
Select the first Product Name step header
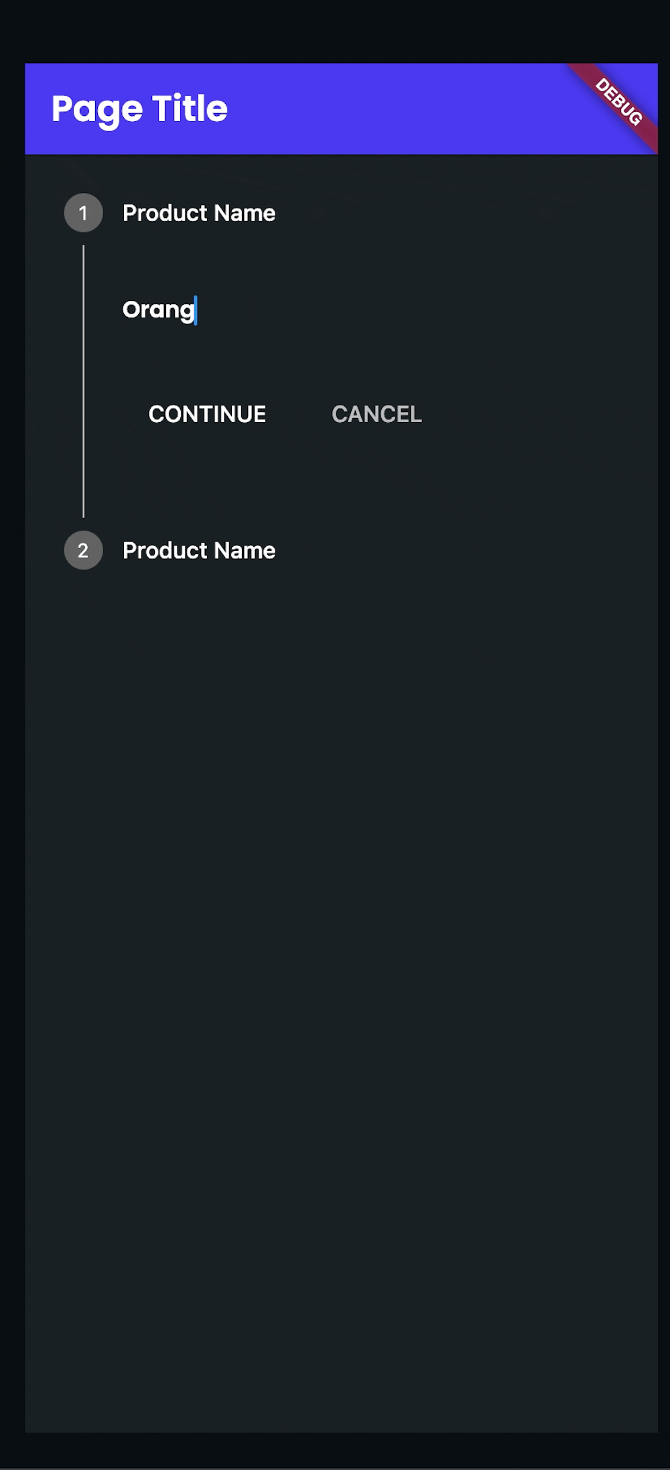click(x=198, y=213)
